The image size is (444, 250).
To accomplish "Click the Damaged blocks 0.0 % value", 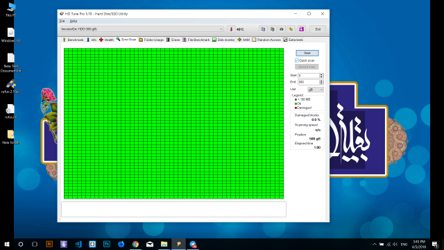I will (316, 120).
